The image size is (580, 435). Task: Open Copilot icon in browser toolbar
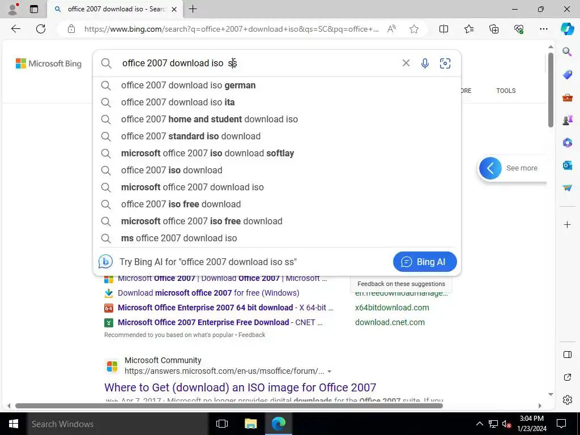coord(567,29)
